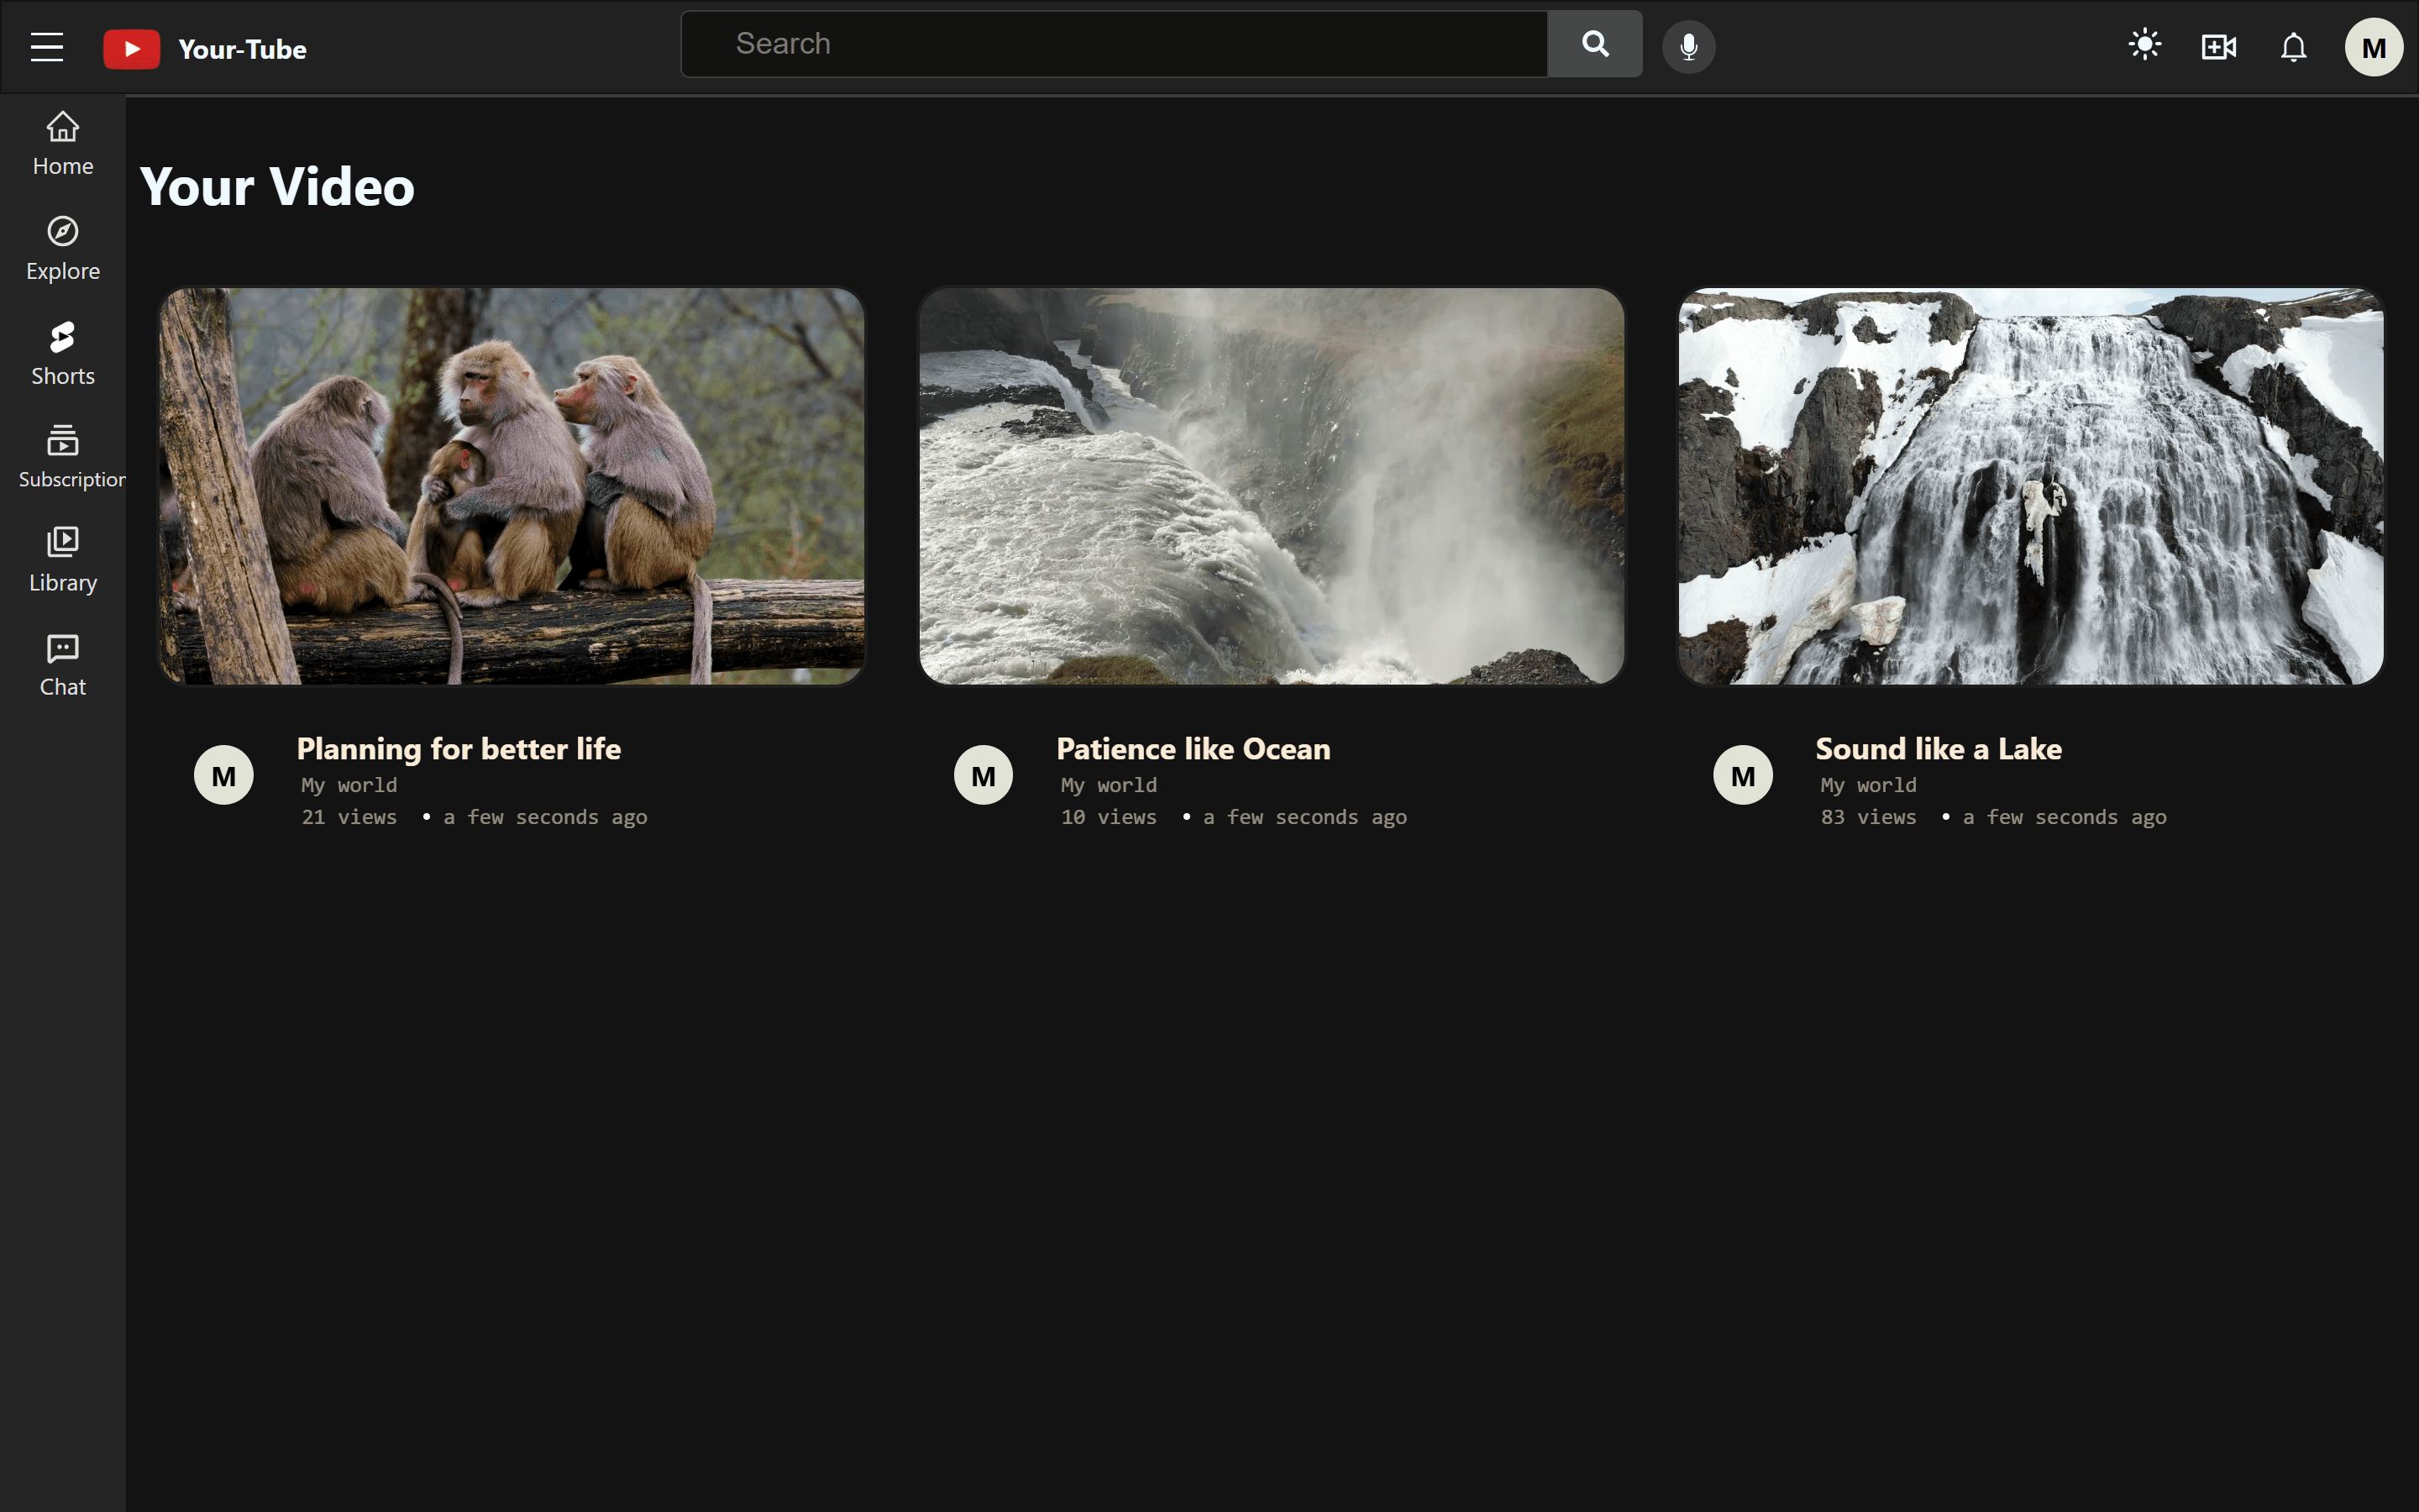Open the hamburger menu
The image size is (2419, 1512).
coord(47,47)
